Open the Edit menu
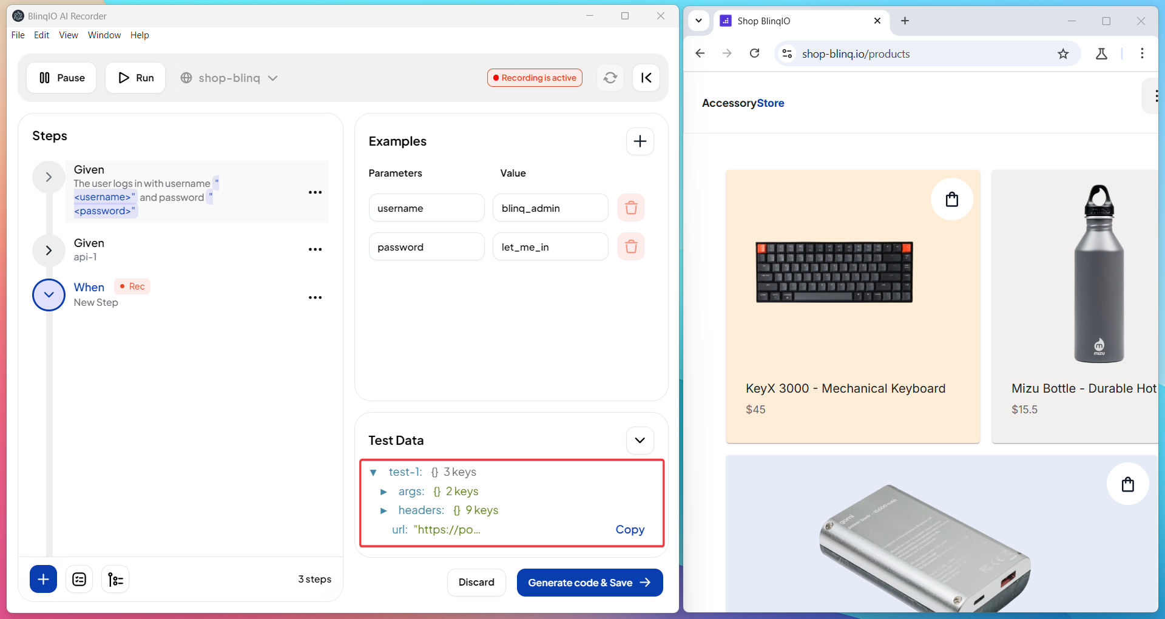Screen dimensions: 1165x619 41,35
